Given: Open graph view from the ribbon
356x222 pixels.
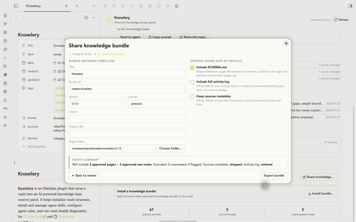Looking at the screenshot, I should (x=5, y=24).
